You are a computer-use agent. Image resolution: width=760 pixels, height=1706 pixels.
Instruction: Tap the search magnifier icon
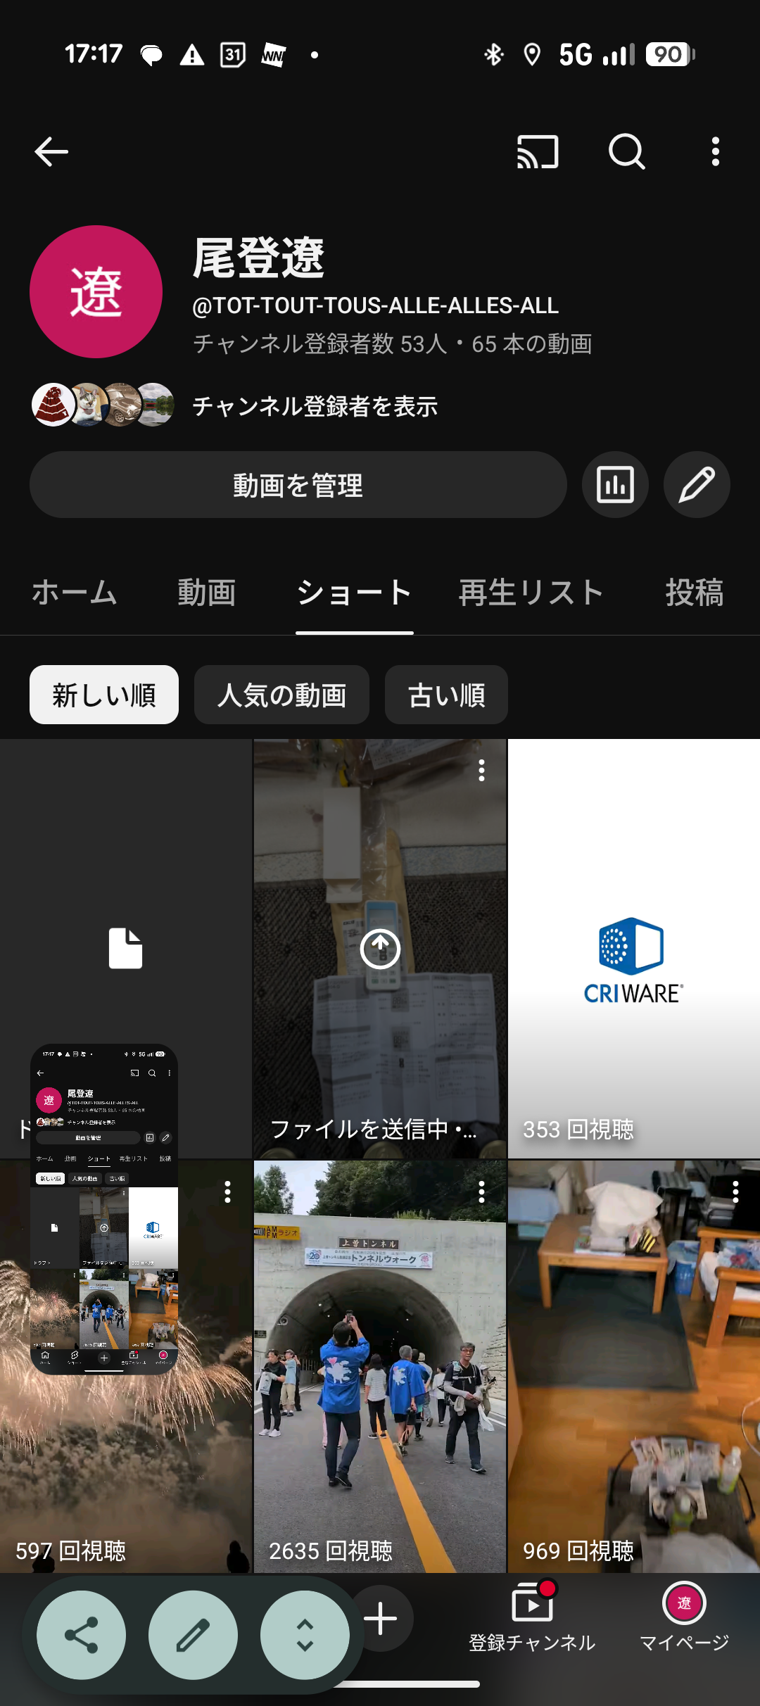click(x=626, y=152)
